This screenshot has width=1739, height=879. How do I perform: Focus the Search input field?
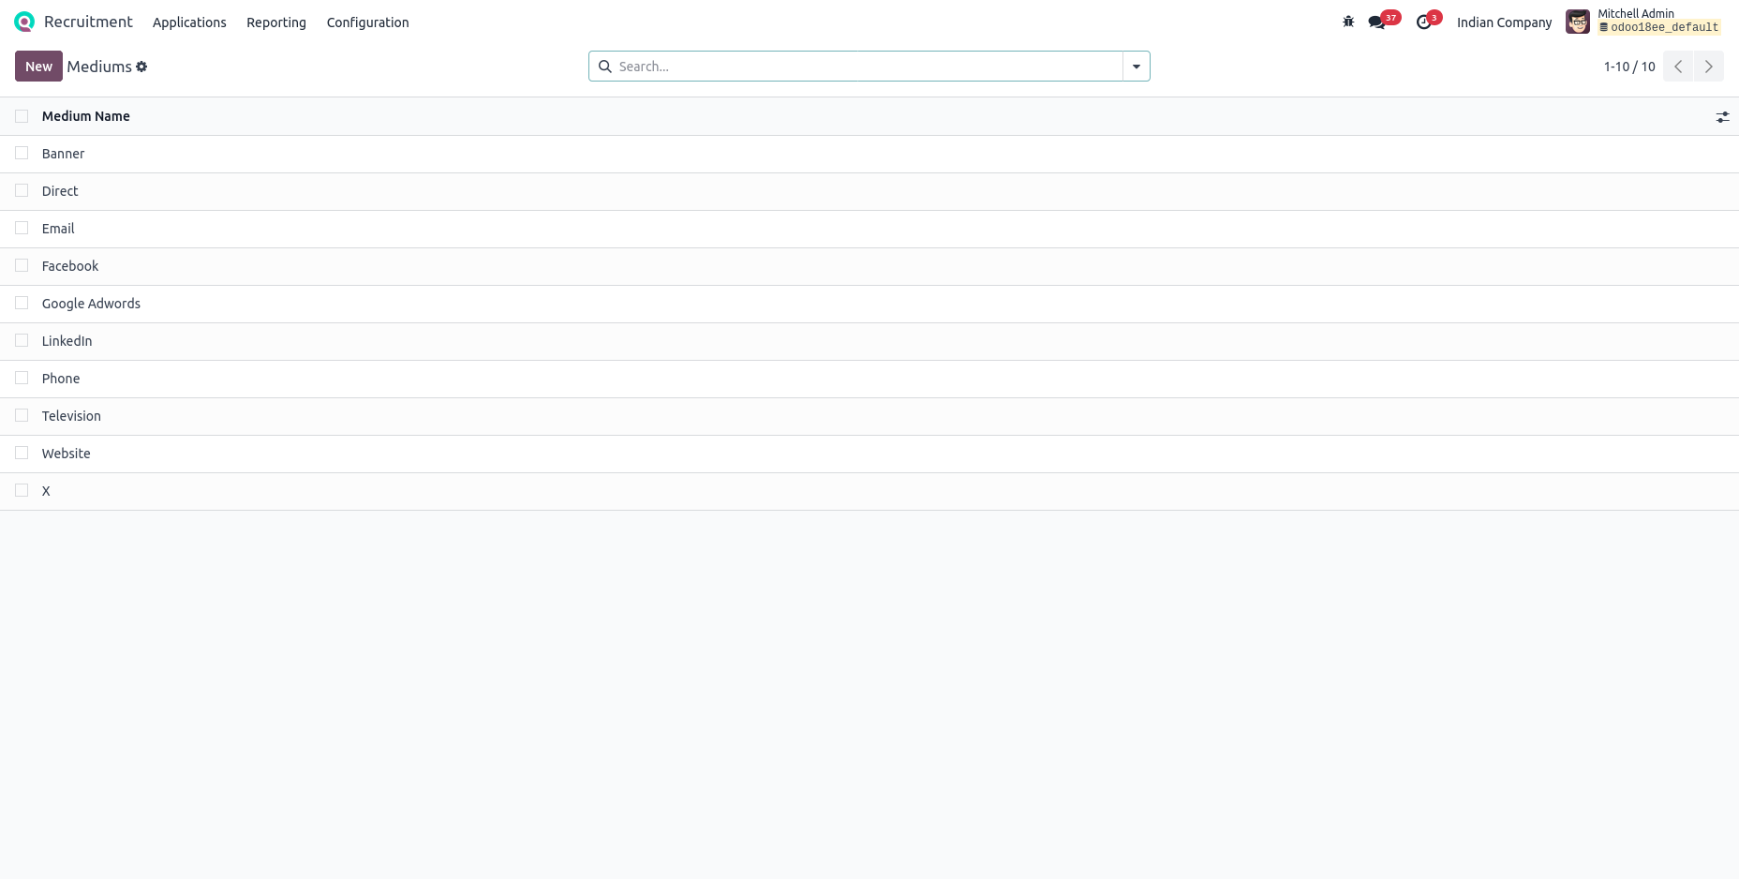tap(868, 67)
